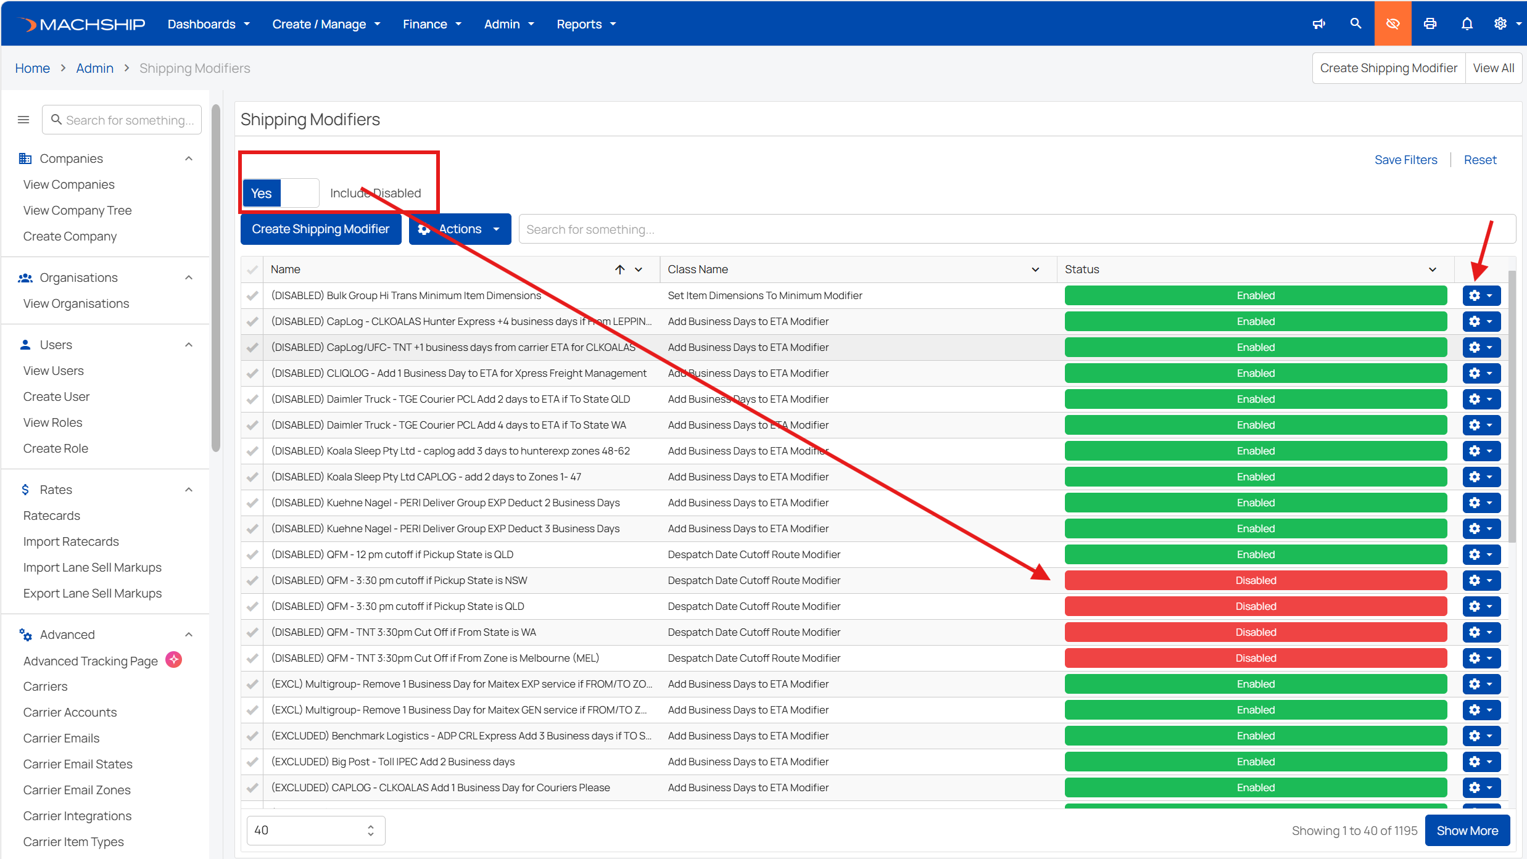Image resolution: width=1527 pixels, height=859 pixels.
Task: Open the settings gear in top bar
Action: tap(1500, 24)
